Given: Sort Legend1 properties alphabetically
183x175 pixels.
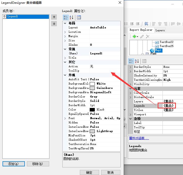Looking at the screenshot, I should tap(71, 18).
